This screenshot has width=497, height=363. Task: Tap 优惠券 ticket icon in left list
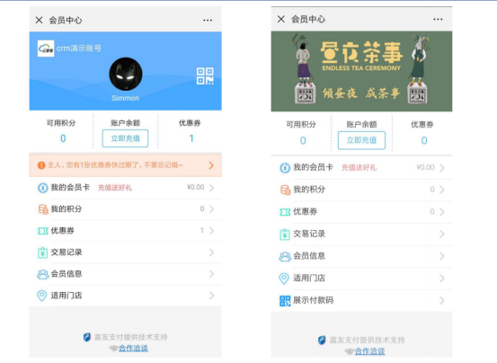tap(43, 231)
